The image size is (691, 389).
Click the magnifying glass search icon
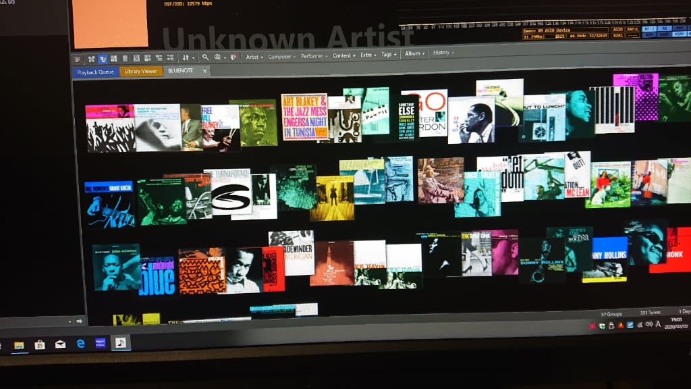[205, 57]
